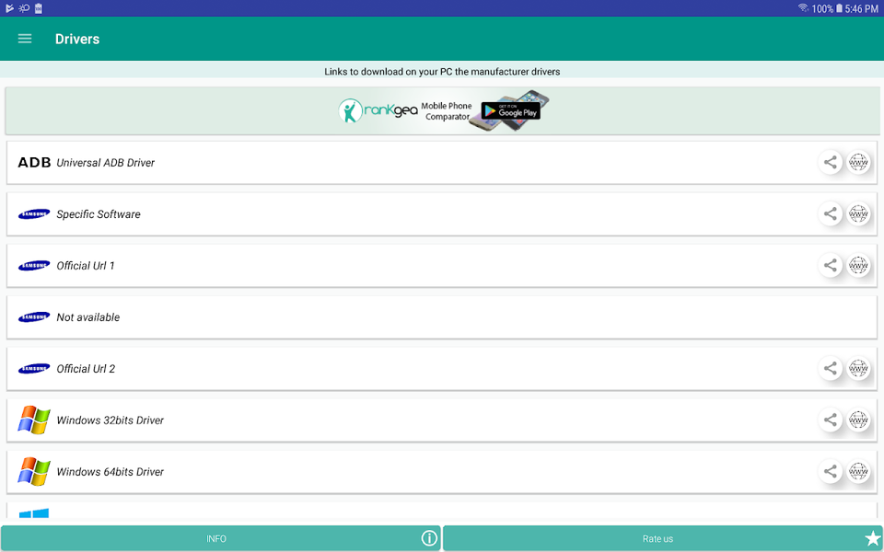
Task: Open Specific Software website globe icon
Action: click(858, 214)
